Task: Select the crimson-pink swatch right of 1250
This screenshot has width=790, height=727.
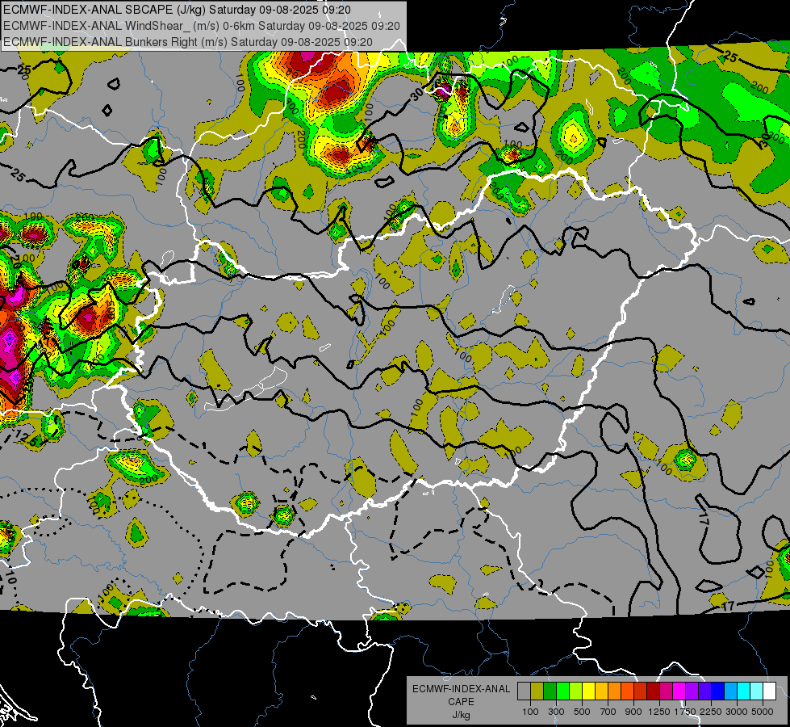Action: [666, 691]
